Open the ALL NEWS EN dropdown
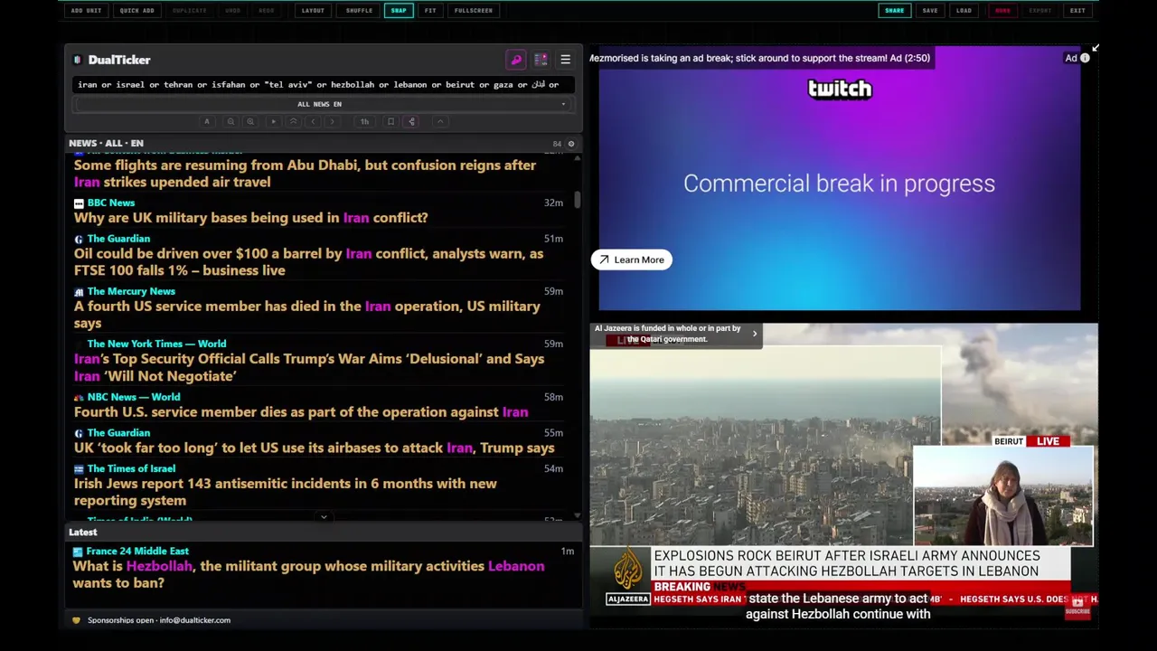The height and width of the screenshot is (651, 1157). (324, 104)
